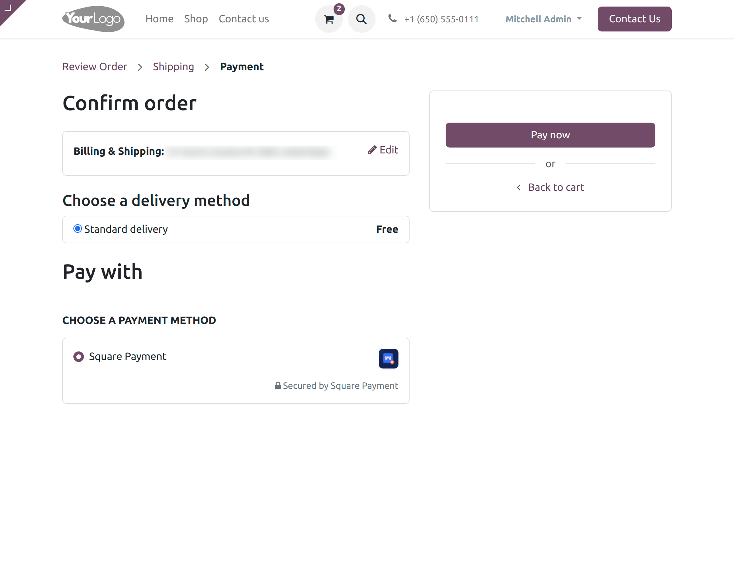Open the Shop navigation item
The height and width of the screenshot is (577, 734).
[196, 19]
